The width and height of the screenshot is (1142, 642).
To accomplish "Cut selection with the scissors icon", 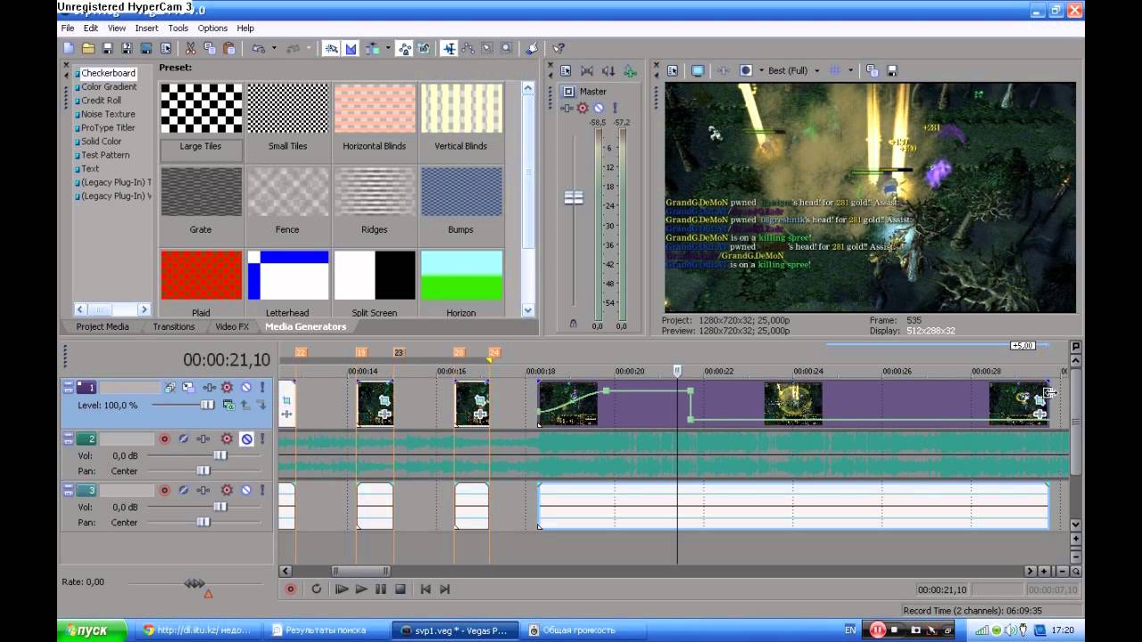I will pos(190,48).
